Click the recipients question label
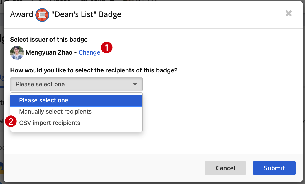Image resolution: width=305 pixels, height=184 pixels. (x=94, y=70)
